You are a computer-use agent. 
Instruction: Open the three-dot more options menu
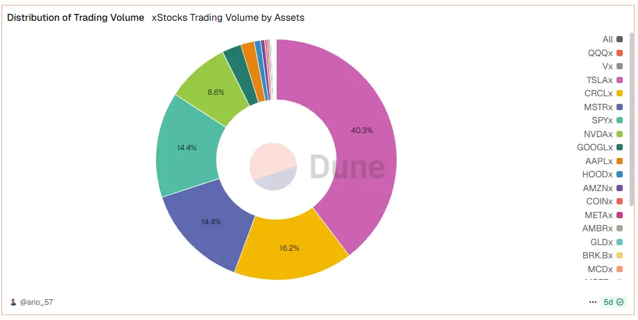592,303
